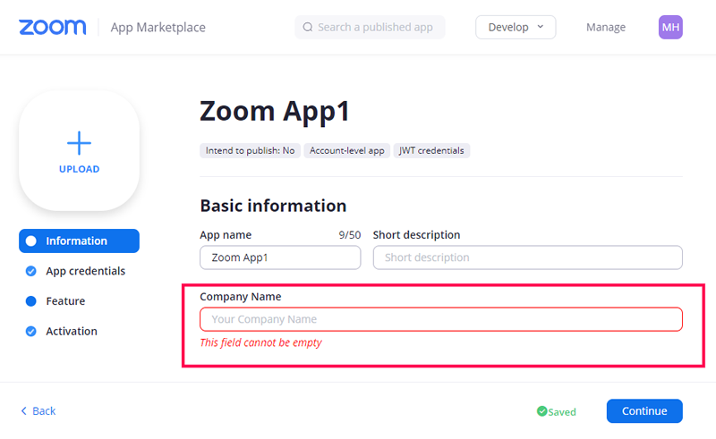The image size is (716, 439).
Task: Click the 'Company Name' field label
Action: tap(240, 297)
